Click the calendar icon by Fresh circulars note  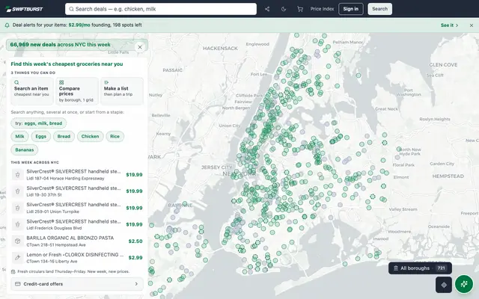click(13, 271)
